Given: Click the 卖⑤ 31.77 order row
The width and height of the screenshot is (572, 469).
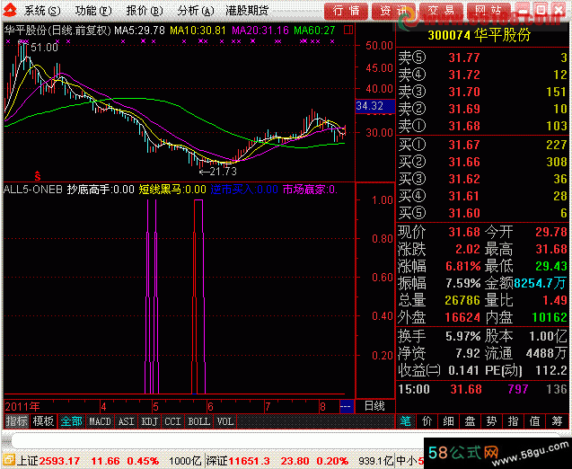Looking at the screenshot, I should click(482, 58).
